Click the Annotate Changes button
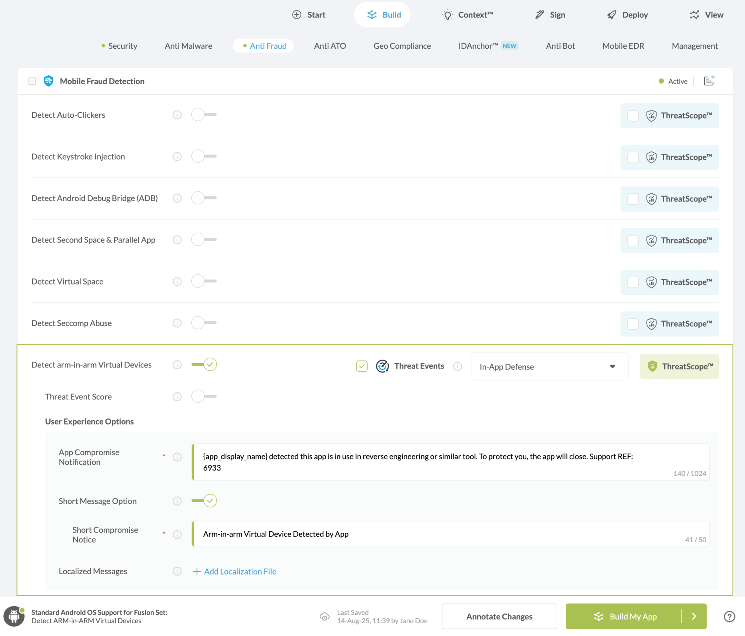745x636 pixels. [x=499, y=616]
